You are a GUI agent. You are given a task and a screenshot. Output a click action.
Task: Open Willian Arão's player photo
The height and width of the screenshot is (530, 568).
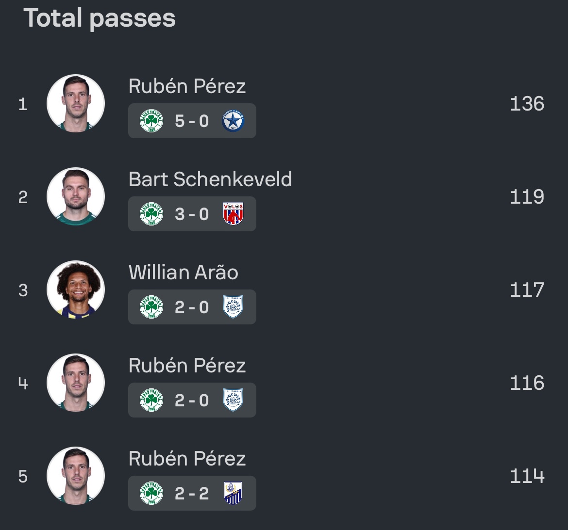pyautogui.click(x=76, y=289)
